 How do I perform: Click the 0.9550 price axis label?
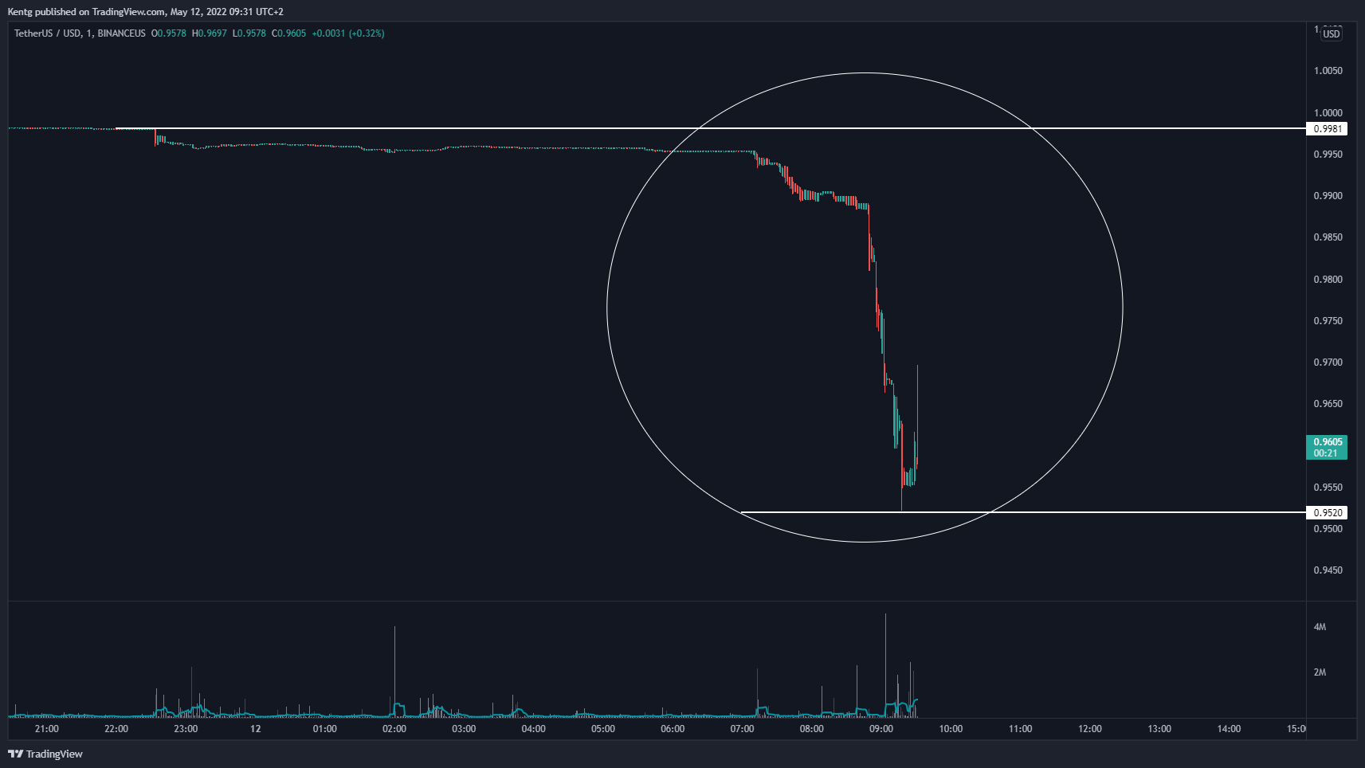(x=1328, y=488)
